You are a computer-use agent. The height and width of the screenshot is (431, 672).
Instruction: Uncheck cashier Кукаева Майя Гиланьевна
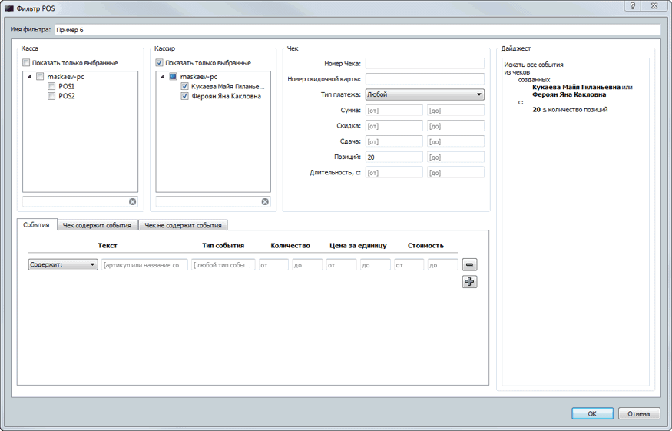(184, 87)
